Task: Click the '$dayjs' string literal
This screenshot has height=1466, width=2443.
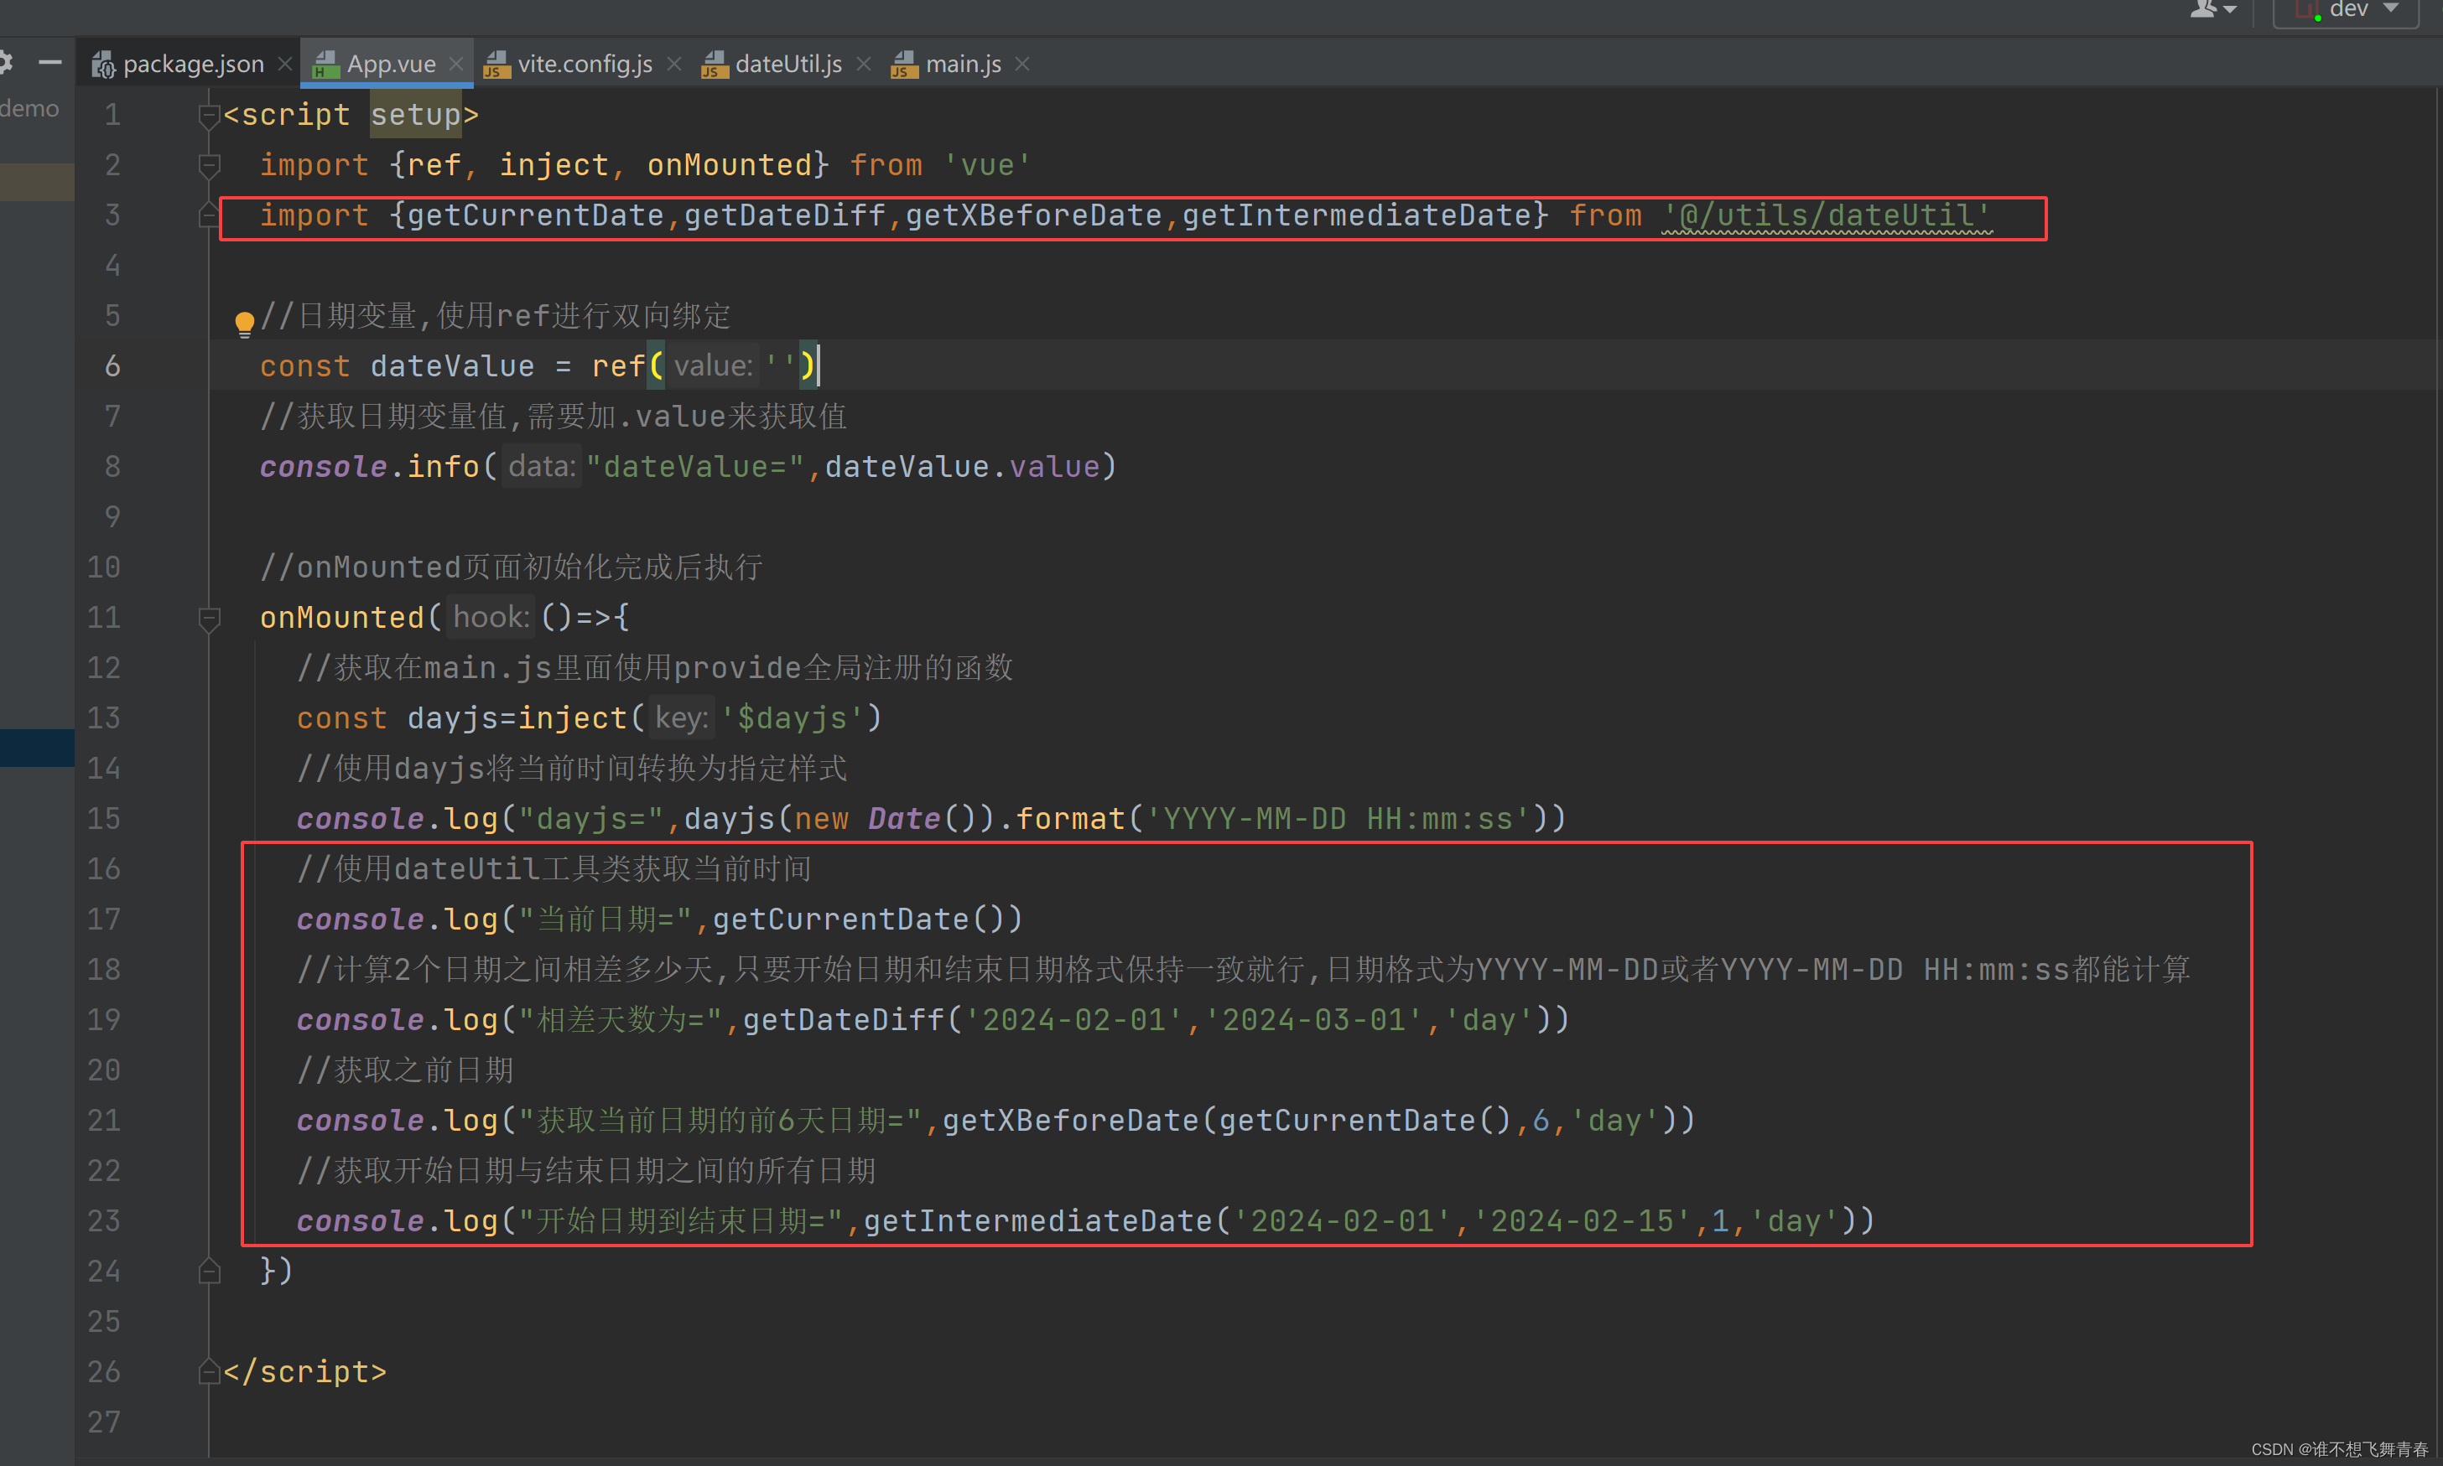Action: pyautogui.click(x=793, y=718)
